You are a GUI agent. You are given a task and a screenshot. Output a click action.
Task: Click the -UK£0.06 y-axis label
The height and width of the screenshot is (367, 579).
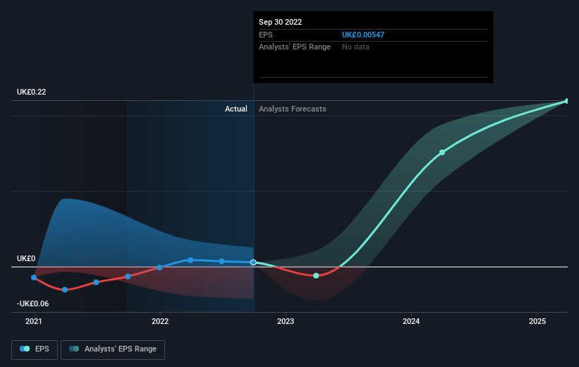(x=32, y=303)
